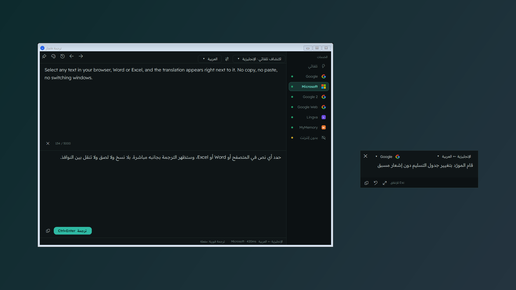Click the app logo in the title bar

[x=42, y=48]
